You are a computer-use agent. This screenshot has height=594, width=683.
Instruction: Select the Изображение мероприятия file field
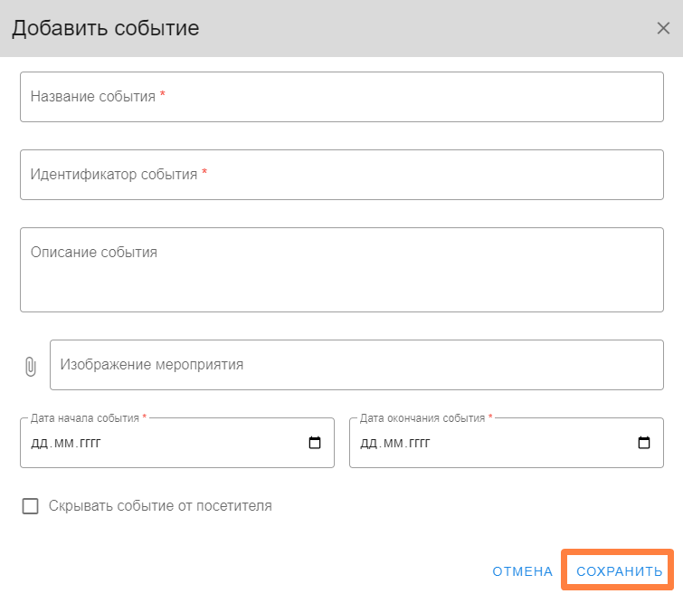(356, 365)
